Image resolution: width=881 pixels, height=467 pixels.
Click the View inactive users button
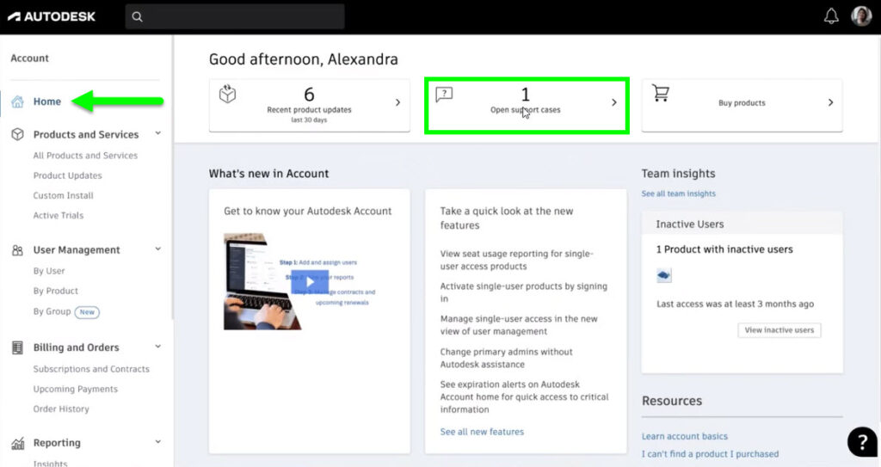[x=779, y=330]
